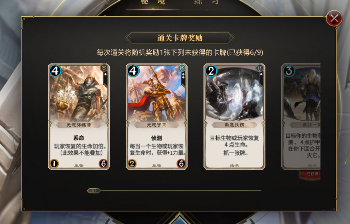
Task: Click health value 6 on 光迹绯魂僧
Action: pos(103,164)
